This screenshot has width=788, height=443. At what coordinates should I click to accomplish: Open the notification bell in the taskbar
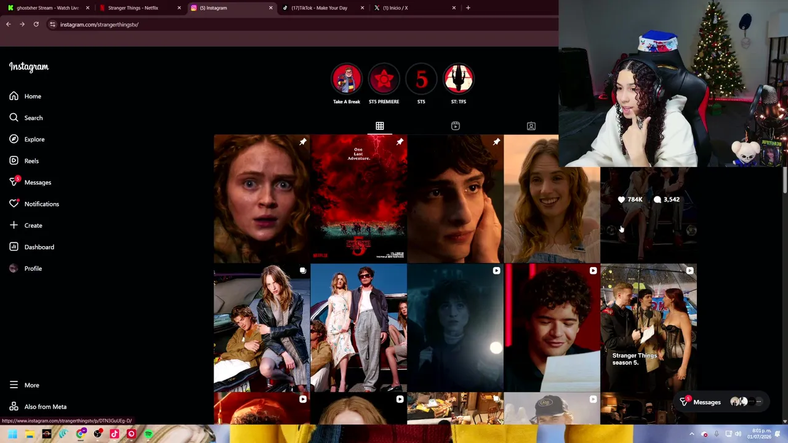click(x=779, y=434)
